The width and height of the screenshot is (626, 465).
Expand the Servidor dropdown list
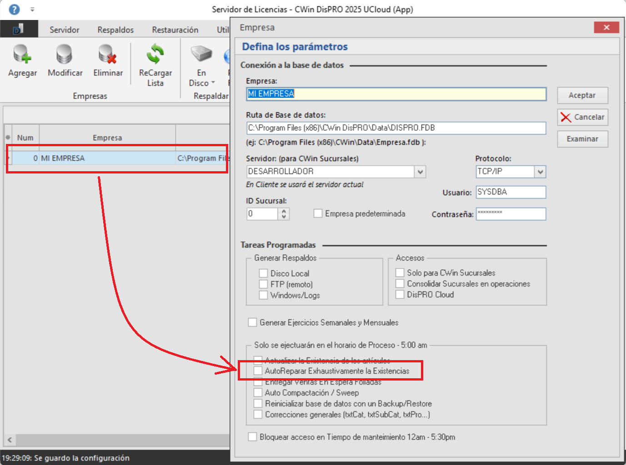point(420,172)
